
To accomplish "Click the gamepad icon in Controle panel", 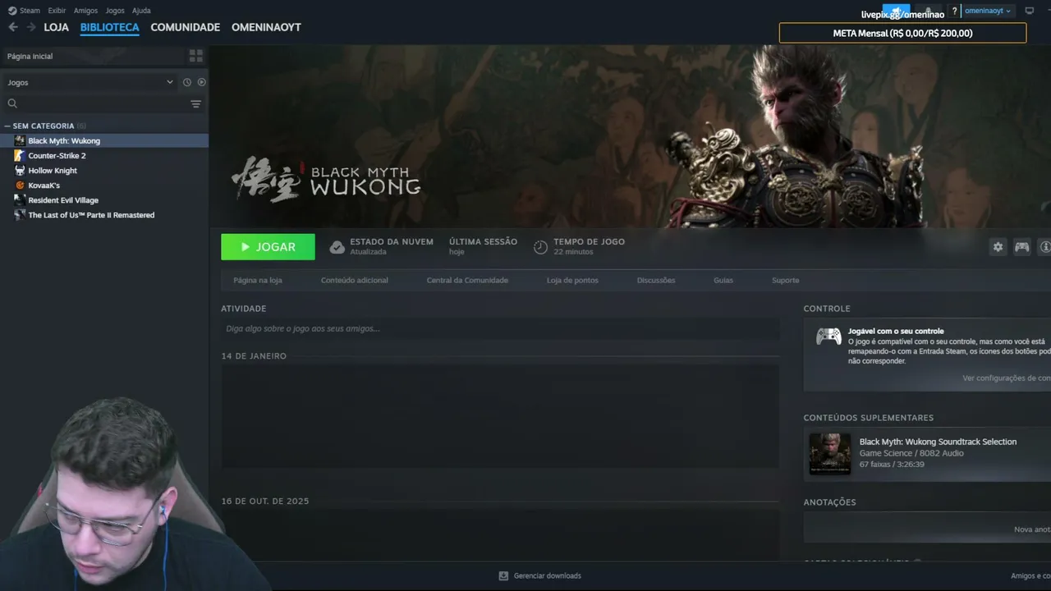I will [828, 337].
